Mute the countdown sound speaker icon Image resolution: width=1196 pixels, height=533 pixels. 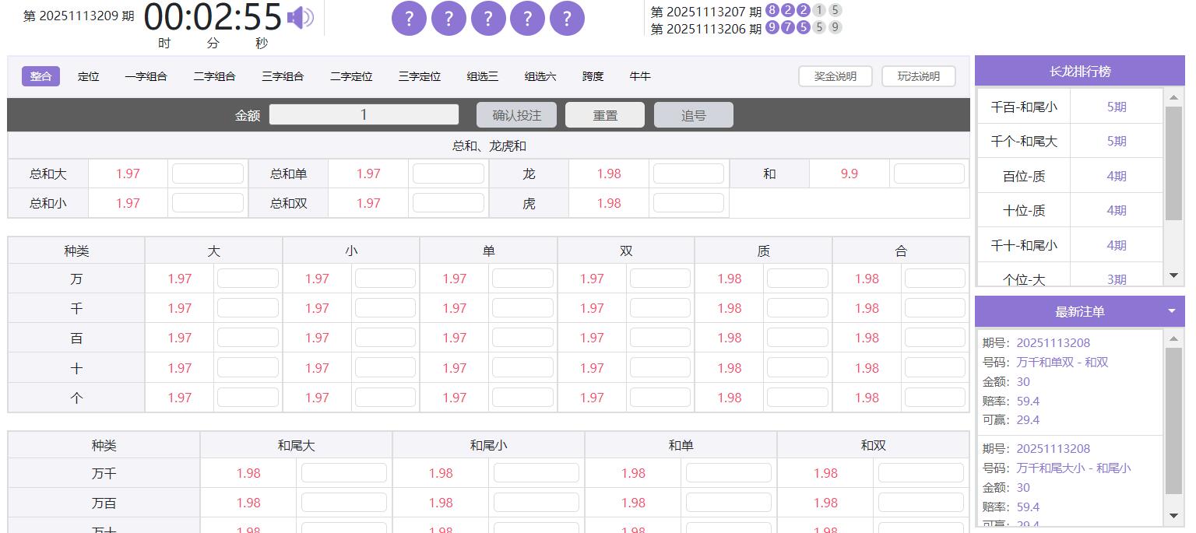[x=300, y=18]
